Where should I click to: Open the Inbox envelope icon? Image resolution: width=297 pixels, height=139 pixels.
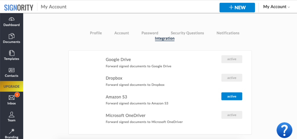12,98
